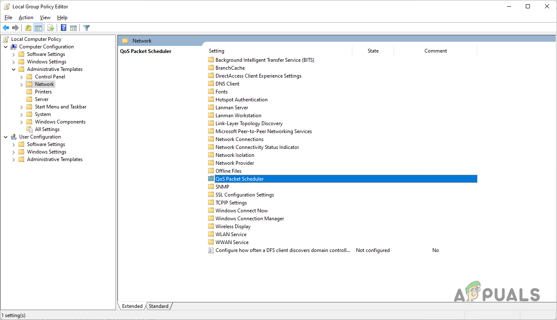Open the View menu
The height and width of the screenshot is (320, 557).
coord(45,18)
